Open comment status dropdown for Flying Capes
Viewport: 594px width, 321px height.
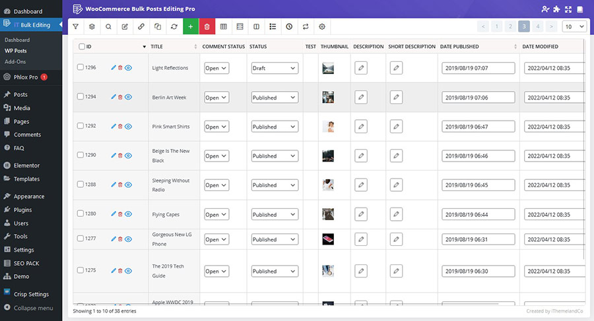click(216, 214)
